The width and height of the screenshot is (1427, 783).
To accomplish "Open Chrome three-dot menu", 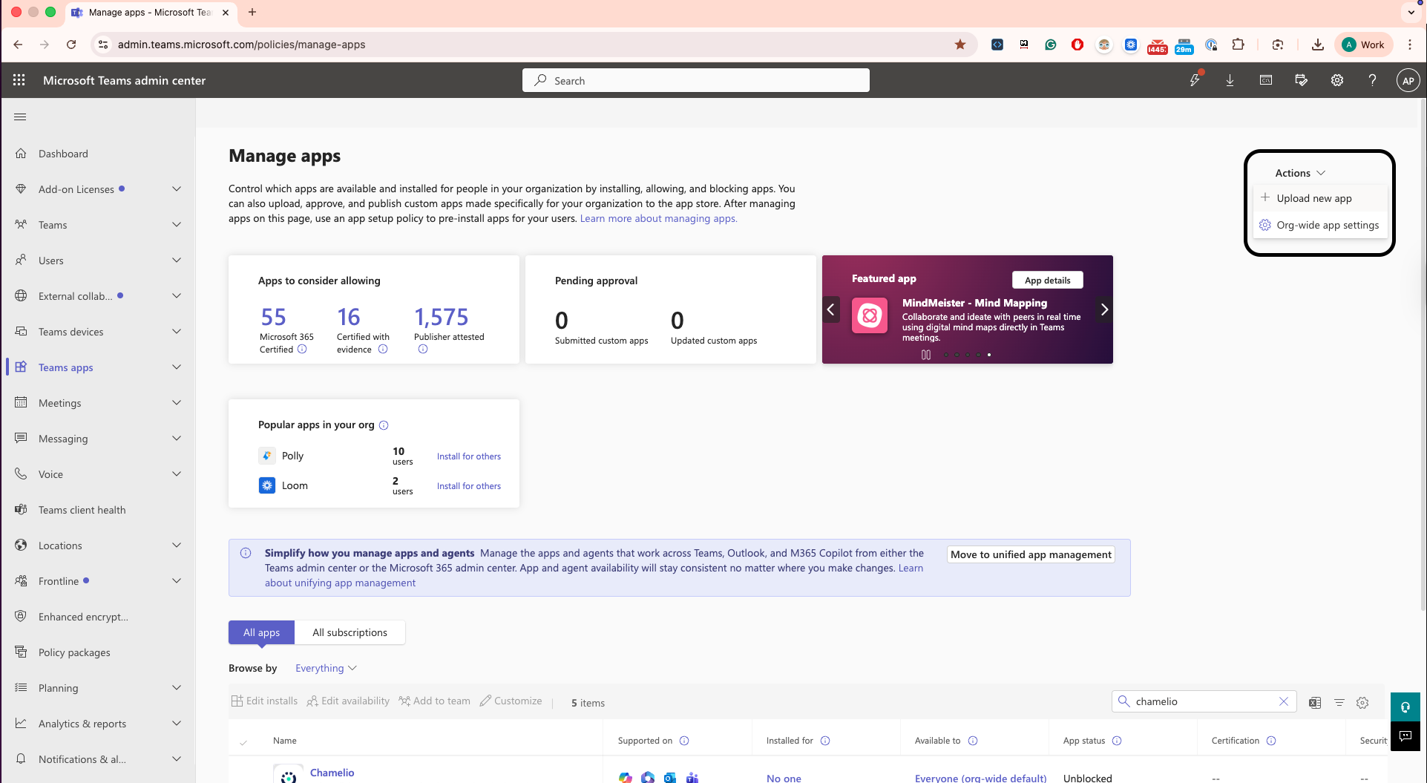I will pyautogui.click(x=1410, y=45).
